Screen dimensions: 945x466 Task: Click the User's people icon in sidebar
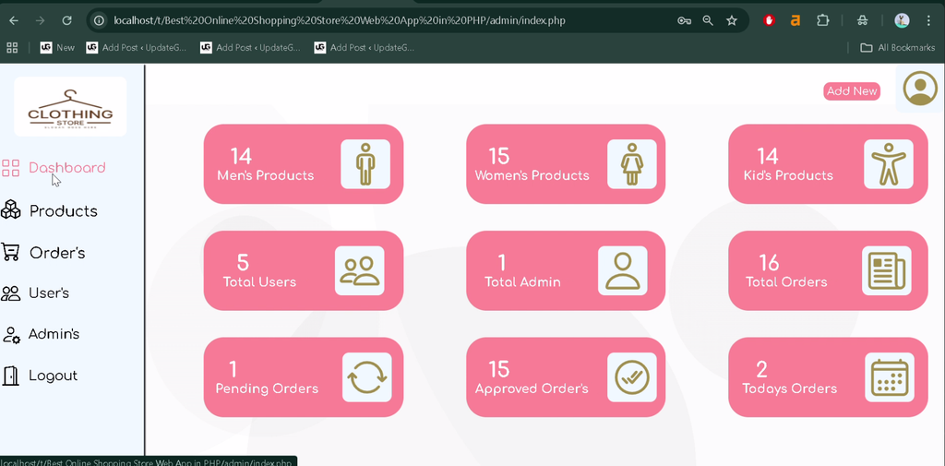point(10,293)
